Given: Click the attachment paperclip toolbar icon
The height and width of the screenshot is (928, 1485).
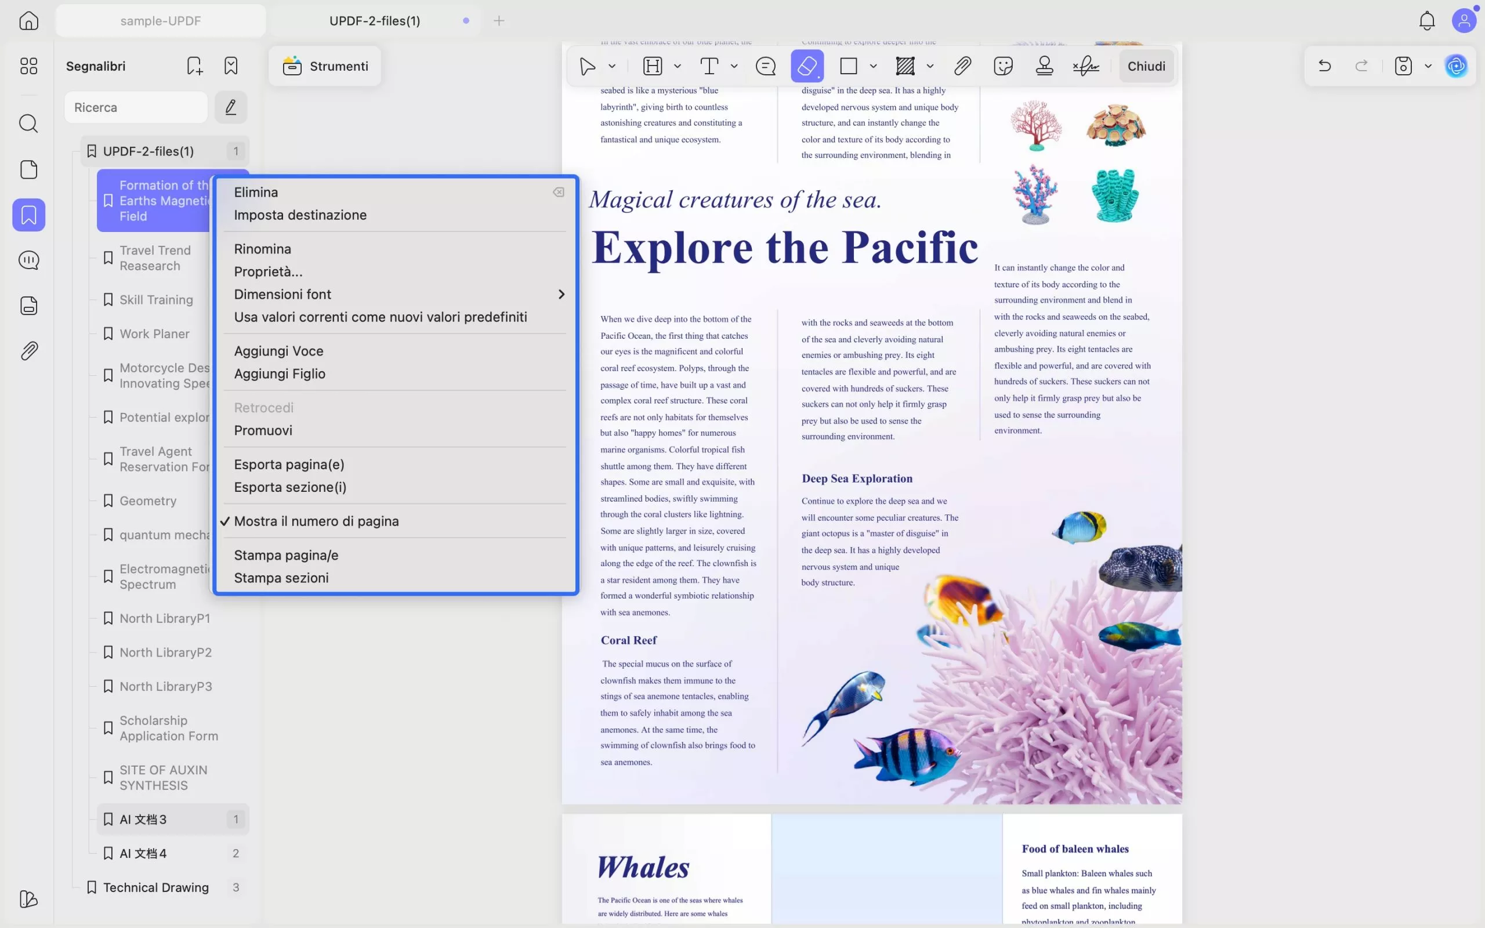Looking at the screenshot, I should (x=962, y=66).
